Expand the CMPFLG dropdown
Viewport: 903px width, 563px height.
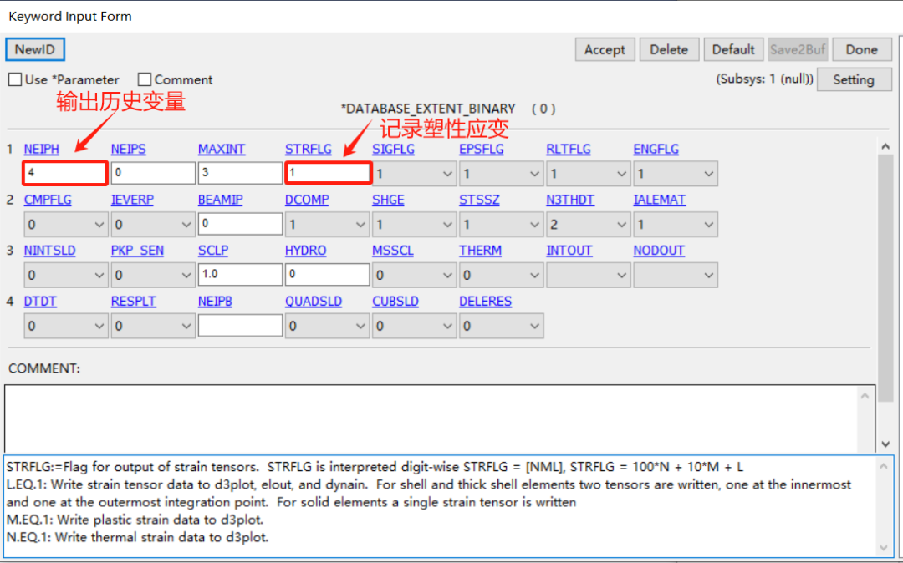[66, 224]
